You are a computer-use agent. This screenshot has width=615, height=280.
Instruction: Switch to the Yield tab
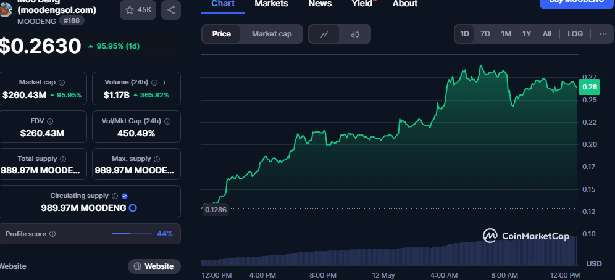pos(362,4)
